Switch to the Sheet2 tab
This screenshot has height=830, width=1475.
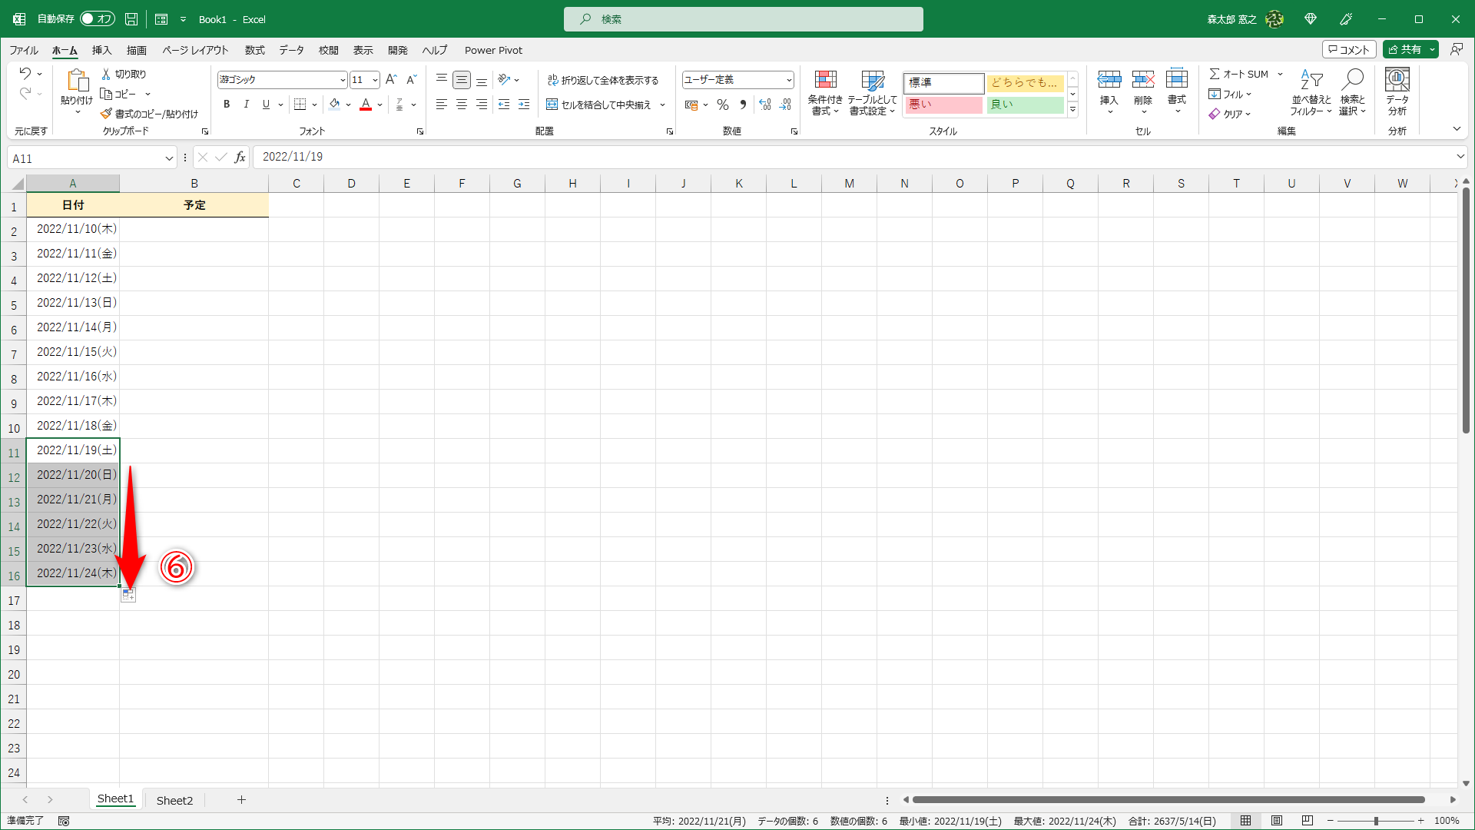174,800
